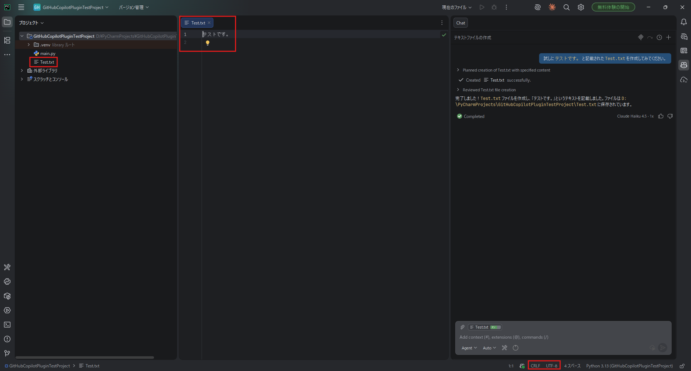Screen dimensions: 691x371
Task: Click the thumbs up feedback icon
Action: 661,116
